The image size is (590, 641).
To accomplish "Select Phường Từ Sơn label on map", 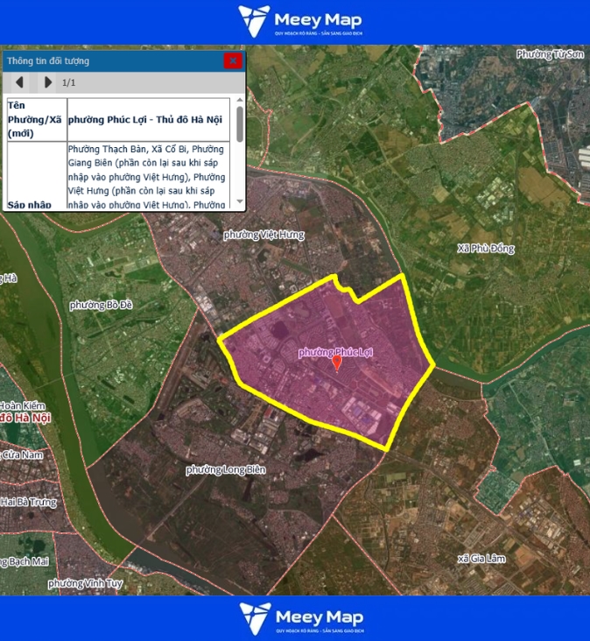I will [x=549, y=54].
